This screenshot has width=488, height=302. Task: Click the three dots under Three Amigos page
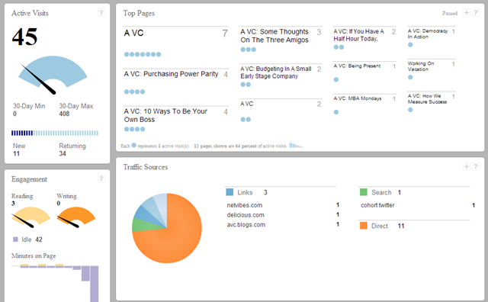(x=249, y=50)
